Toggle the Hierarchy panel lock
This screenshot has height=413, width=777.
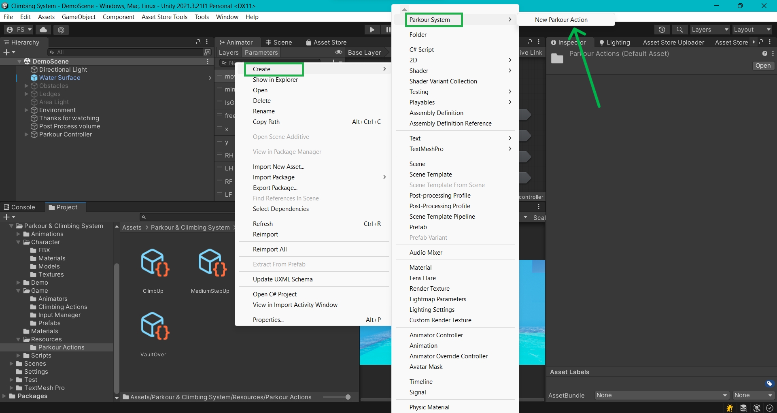point(198,42)
